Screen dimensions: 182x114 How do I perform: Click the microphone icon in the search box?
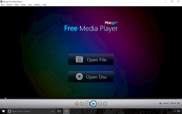[53, 111]
